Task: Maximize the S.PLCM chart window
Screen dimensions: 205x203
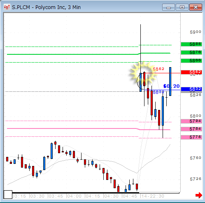Action: (x=182, y=7)
